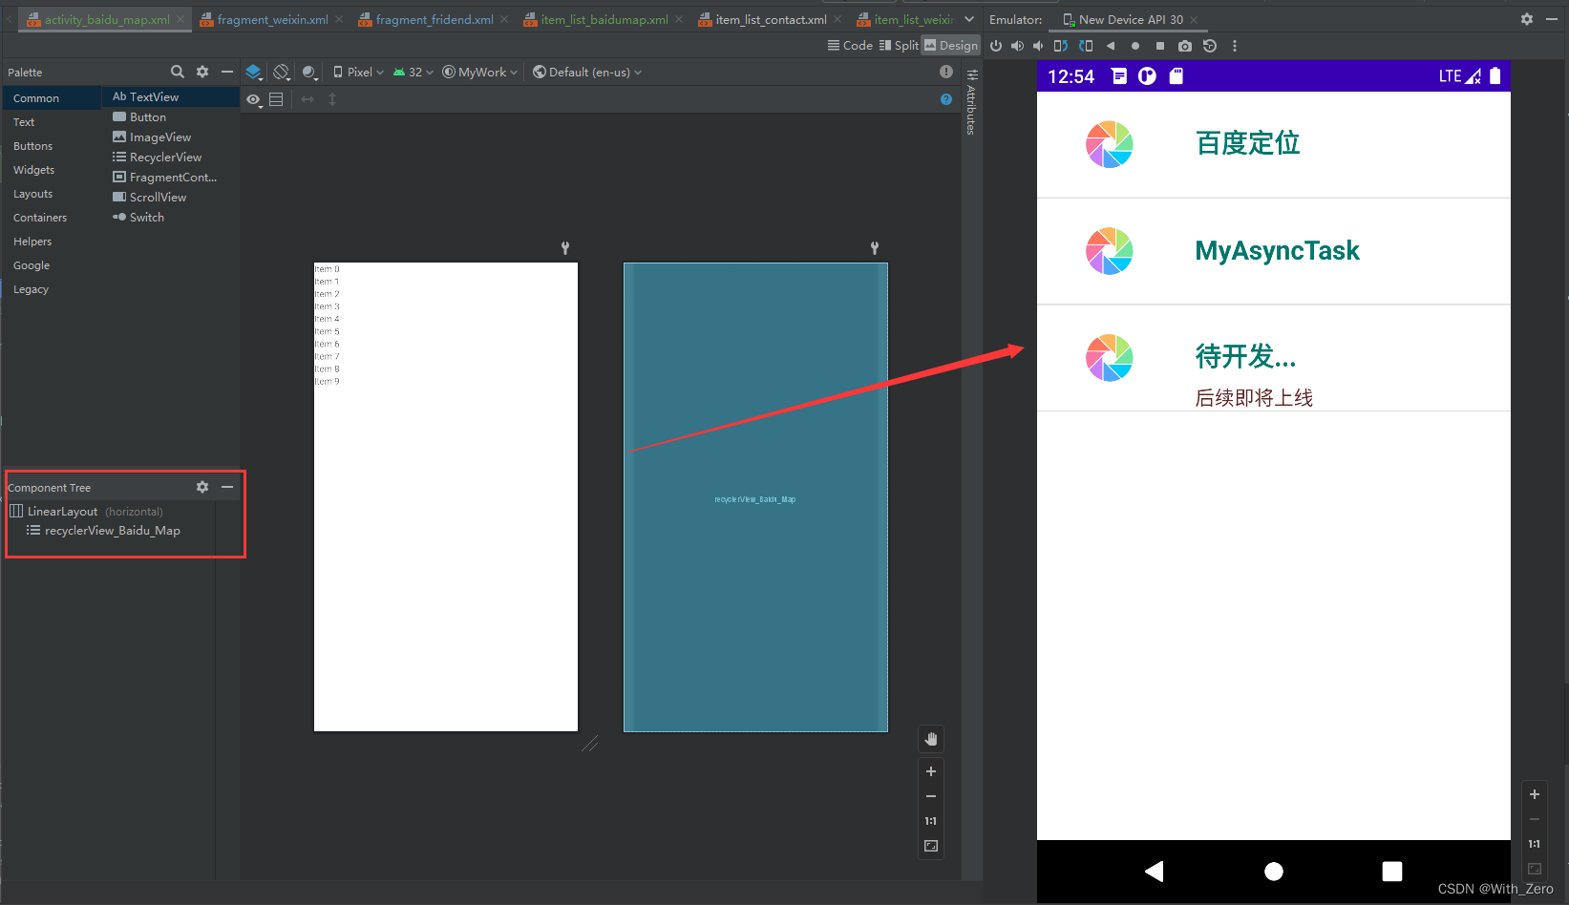
Task: Open the design surface View Options eye icon
Action: pos(253,98)
